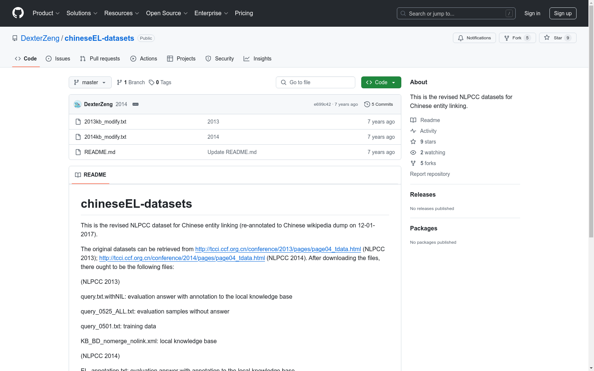594x371 pixels.
Task: Open README.md file
Action: point(100,152)
